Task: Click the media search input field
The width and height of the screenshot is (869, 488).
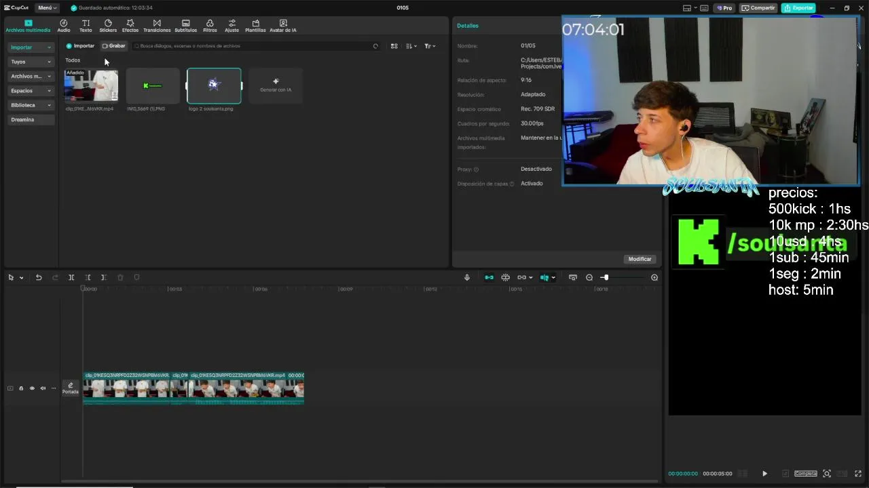Action: click(256, 46)
